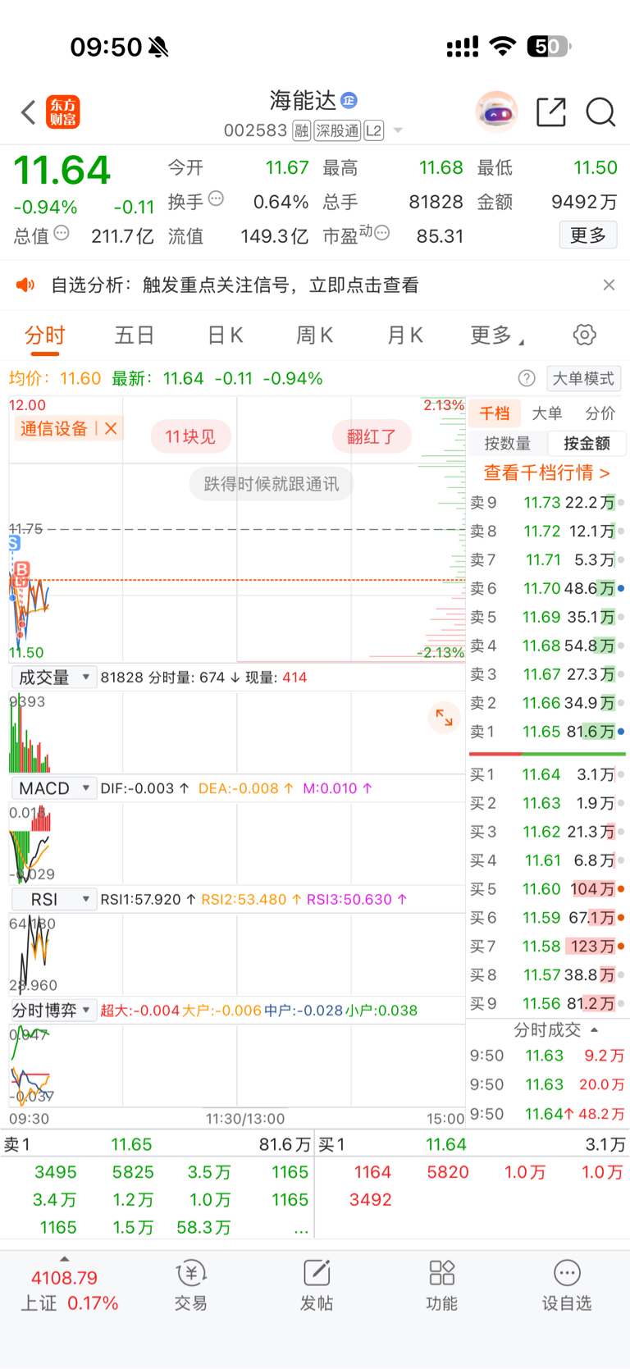
Task: Switch order book to 按数量
Action: point(508,444)
